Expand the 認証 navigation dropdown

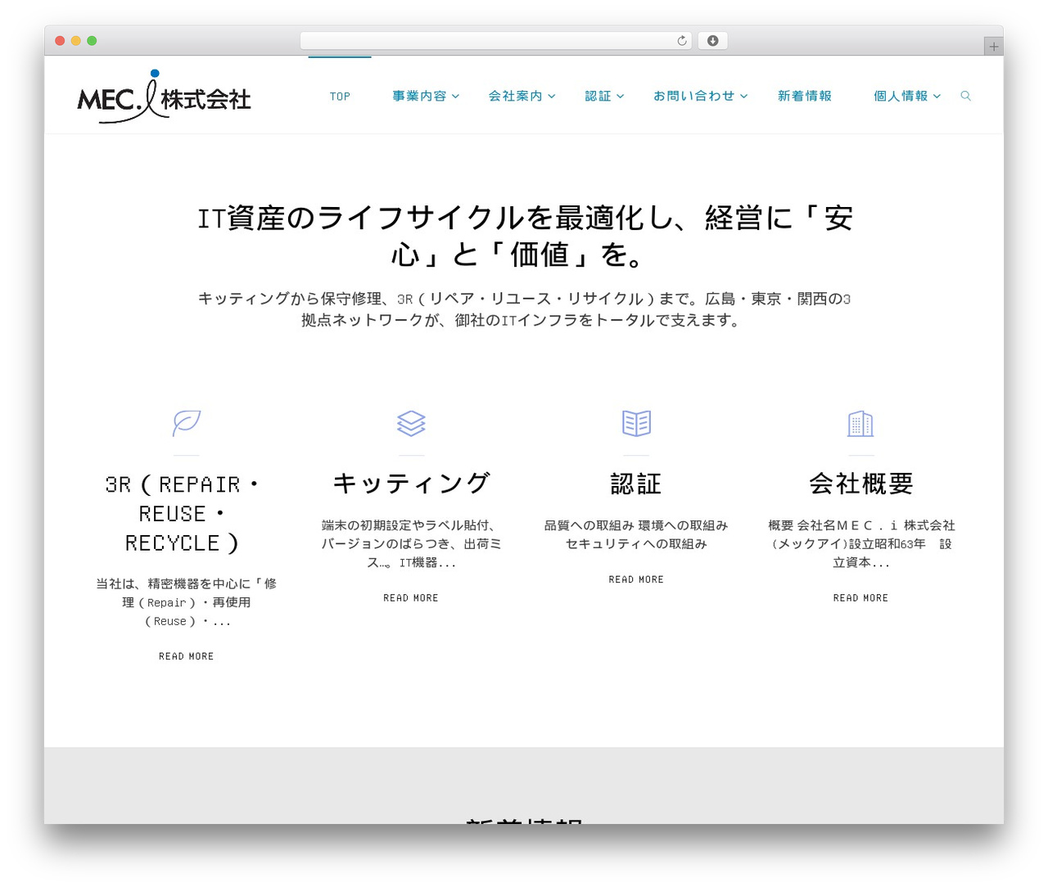point(604,96)
